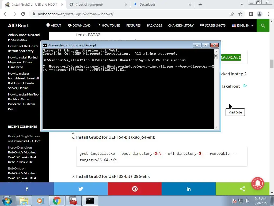
Task: Close the Index of /gnu/grub tab
Action: point(126,5)
